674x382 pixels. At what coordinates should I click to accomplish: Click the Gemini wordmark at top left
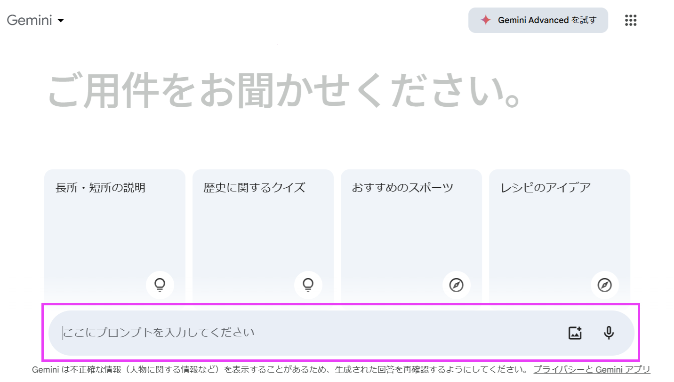(29, 20)
